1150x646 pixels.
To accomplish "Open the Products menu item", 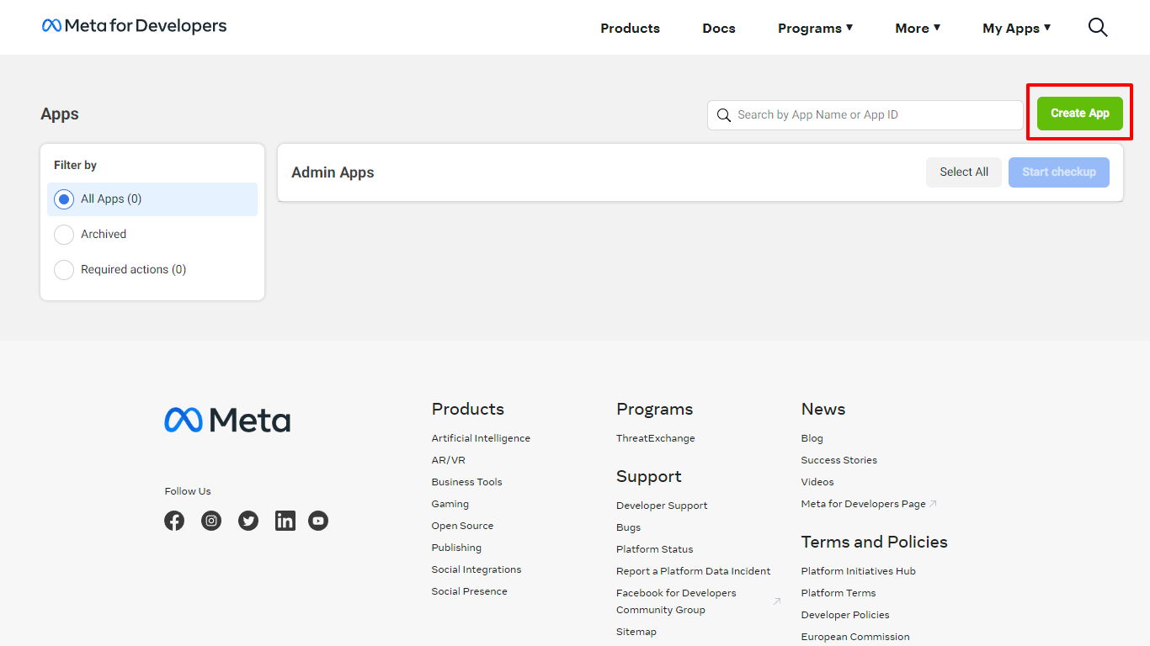I will (x=630, y=29).
